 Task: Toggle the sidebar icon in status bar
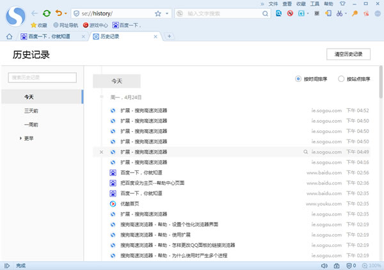click(x=7, y=266)
